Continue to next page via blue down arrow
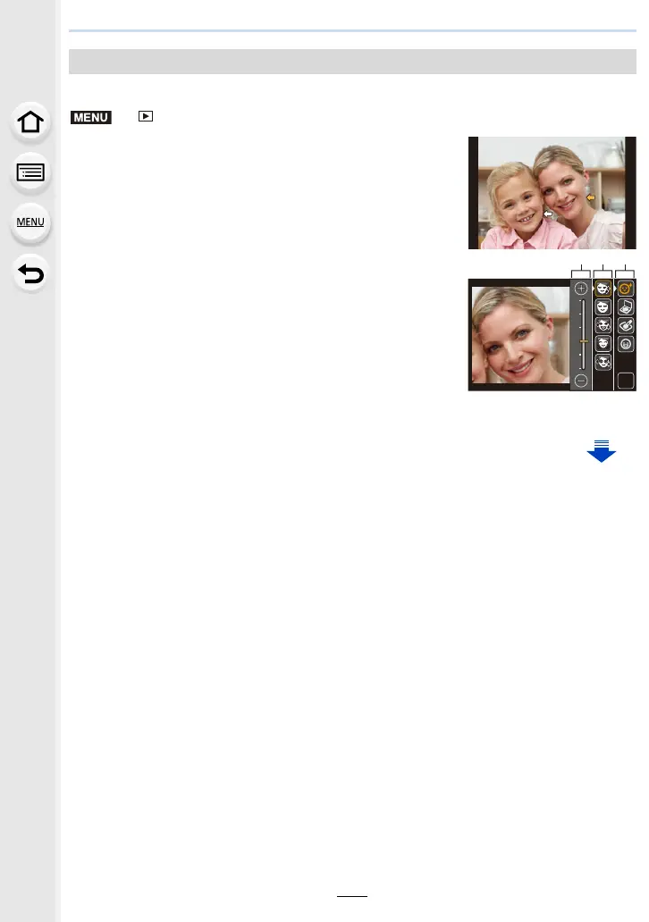The height and width of the screenshot is (922, 649). pyautogui.click(x=601, y=451)
